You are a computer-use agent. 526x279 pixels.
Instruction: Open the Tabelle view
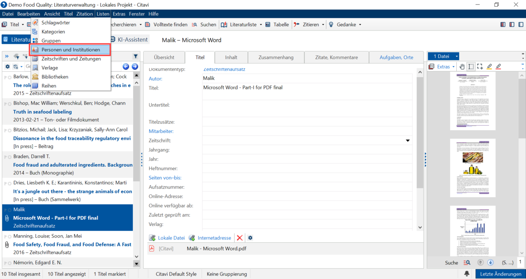pyautogui.click(x=277, y=24)
